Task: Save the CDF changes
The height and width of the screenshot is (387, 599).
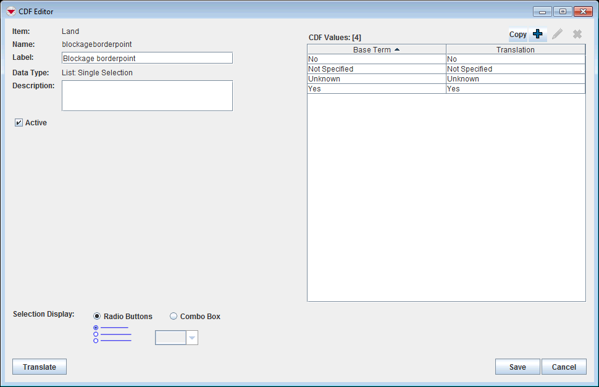Action: [517, 367]
